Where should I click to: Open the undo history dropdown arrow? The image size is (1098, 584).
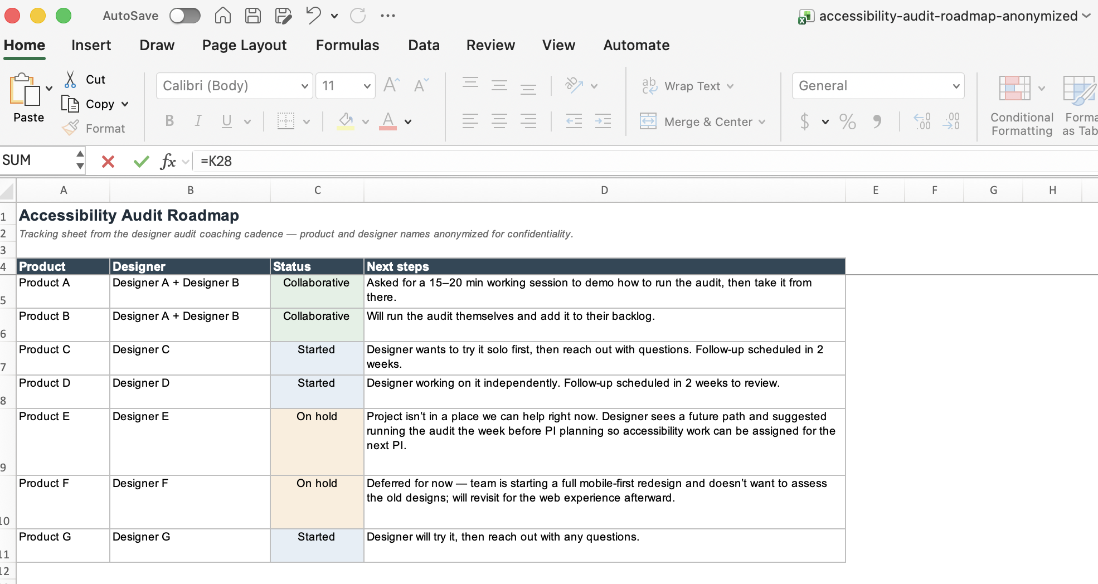click(334, 16)
